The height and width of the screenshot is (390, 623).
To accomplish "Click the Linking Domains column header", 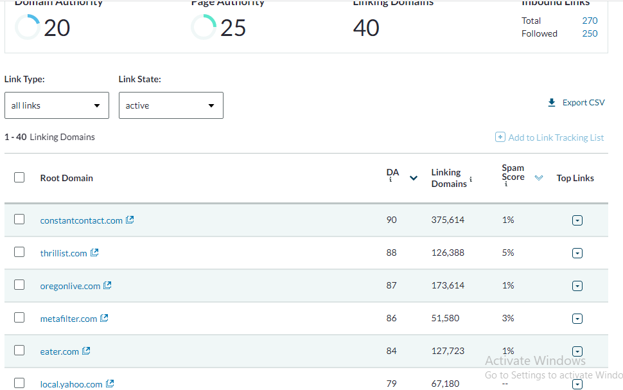I will click(x=449, y=178).
